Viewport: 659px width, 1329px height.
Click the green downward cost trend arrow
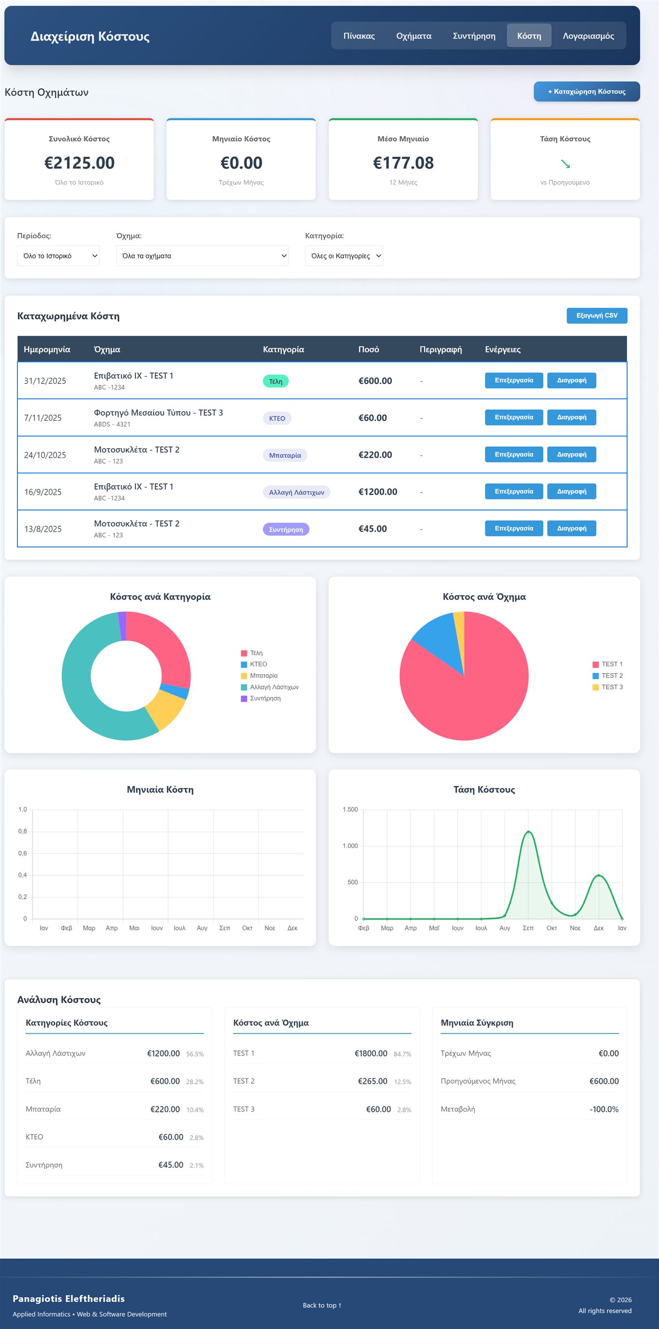(565, 164)
